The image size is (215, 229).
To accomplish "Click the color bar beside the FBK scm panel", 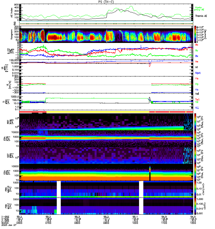I will click(195, 206).
